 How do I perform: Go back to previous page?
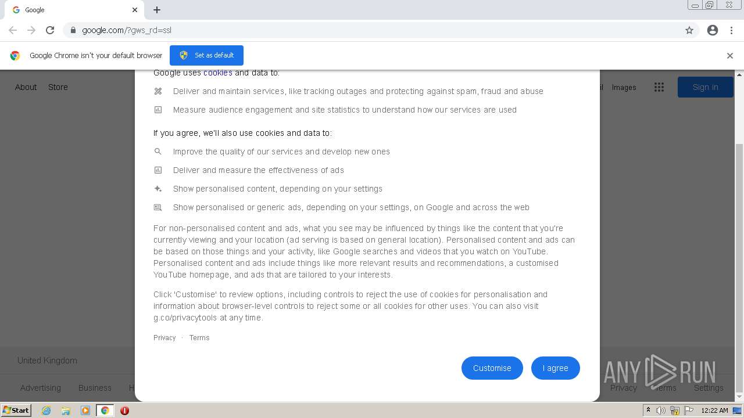point(13,30)
